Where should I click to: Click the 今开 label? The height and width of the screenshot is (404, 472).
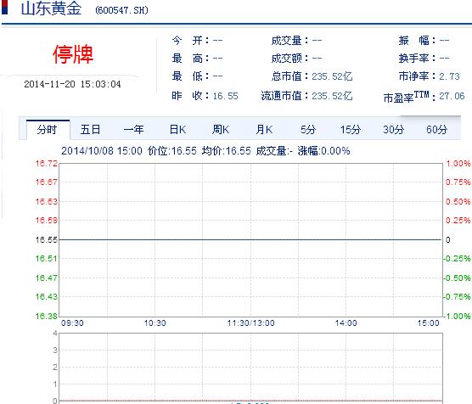click(x=190, y=41)
